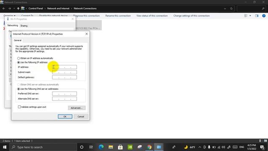Click Network Connections breadcrumb
This screenshot has width=268, height=151.
click(x=85, y=8)
